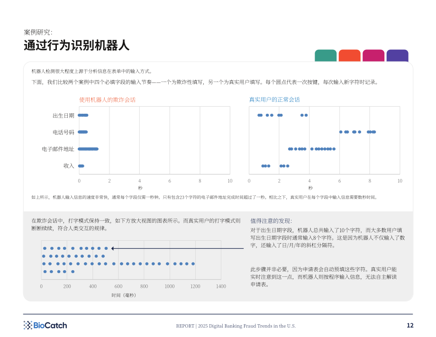Click page number 12 in footer
This screenshot has height=337, width=436.
coord(410,325)
